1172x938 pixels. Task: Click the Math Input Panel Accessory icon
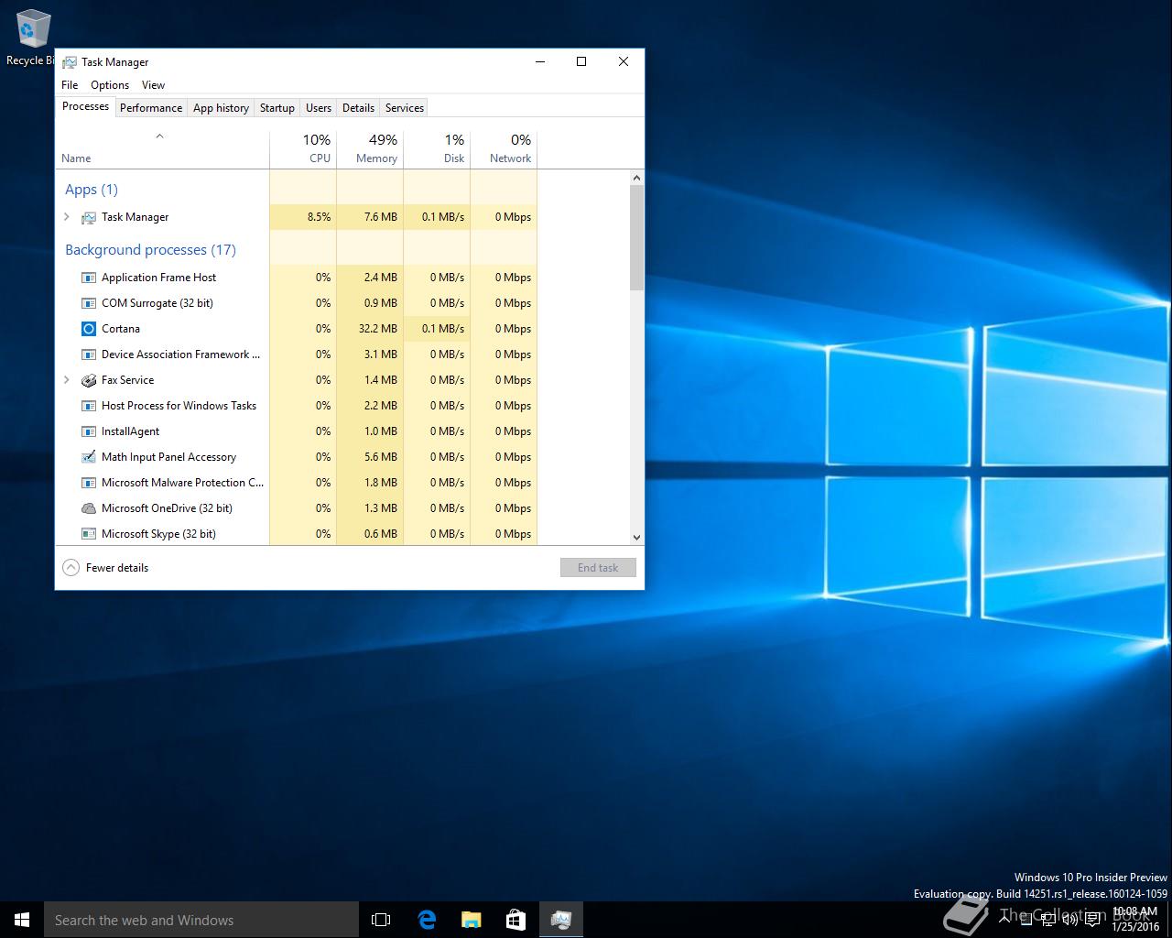pos(89,457)
